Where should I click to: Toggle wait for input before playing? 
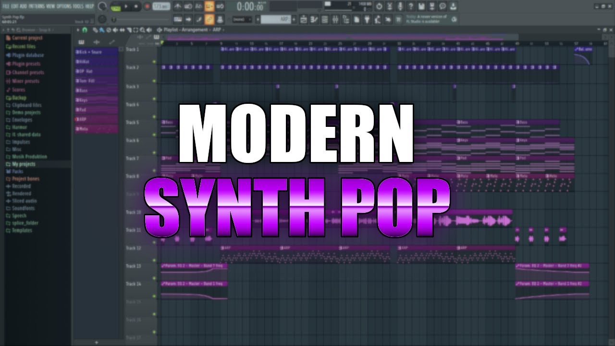(188, 6)
